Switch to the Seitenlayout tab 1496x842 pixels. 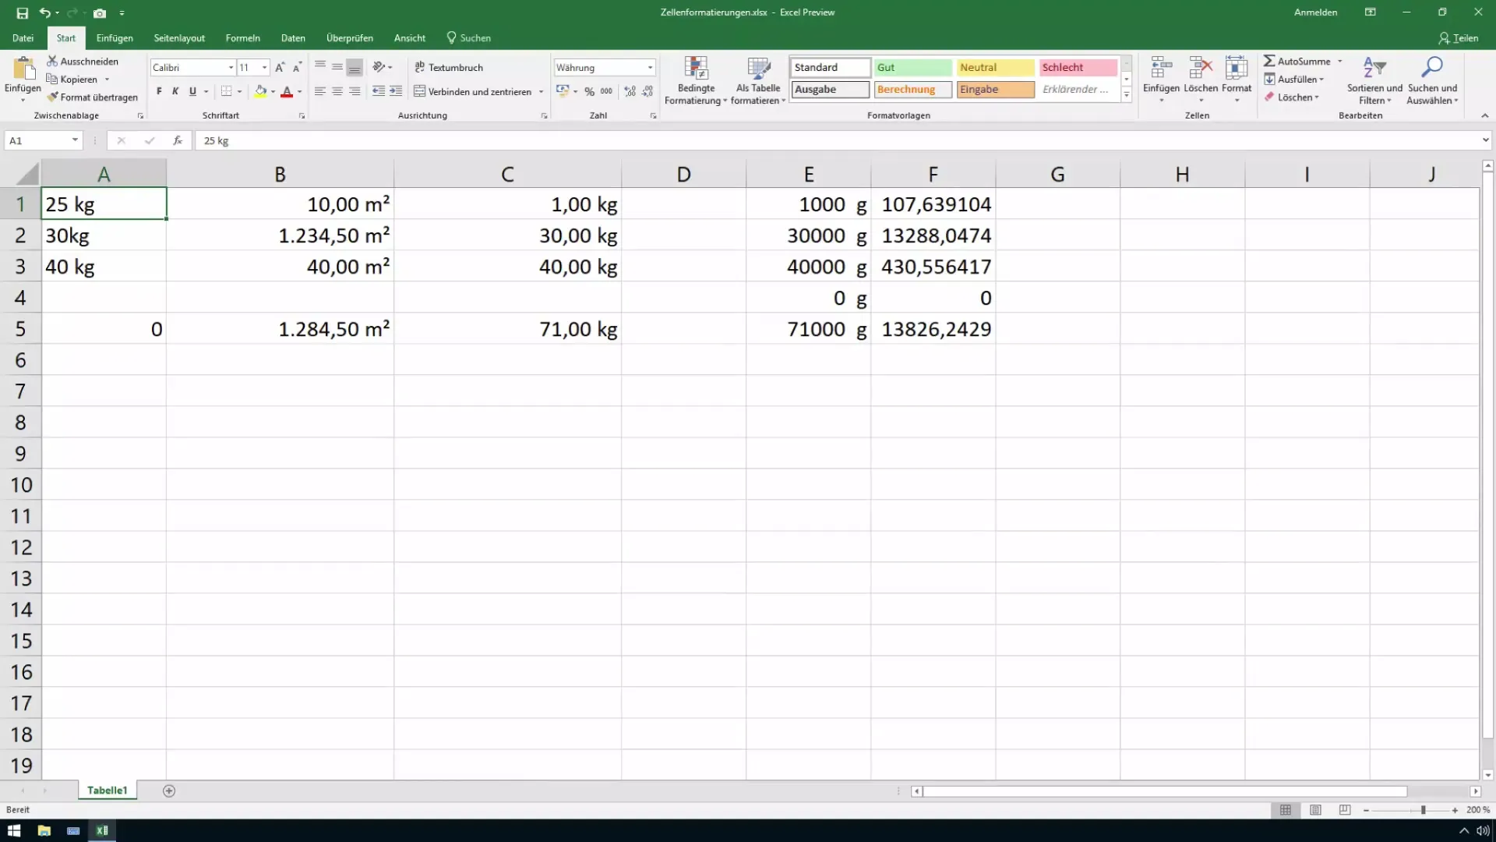click(179, 38)
